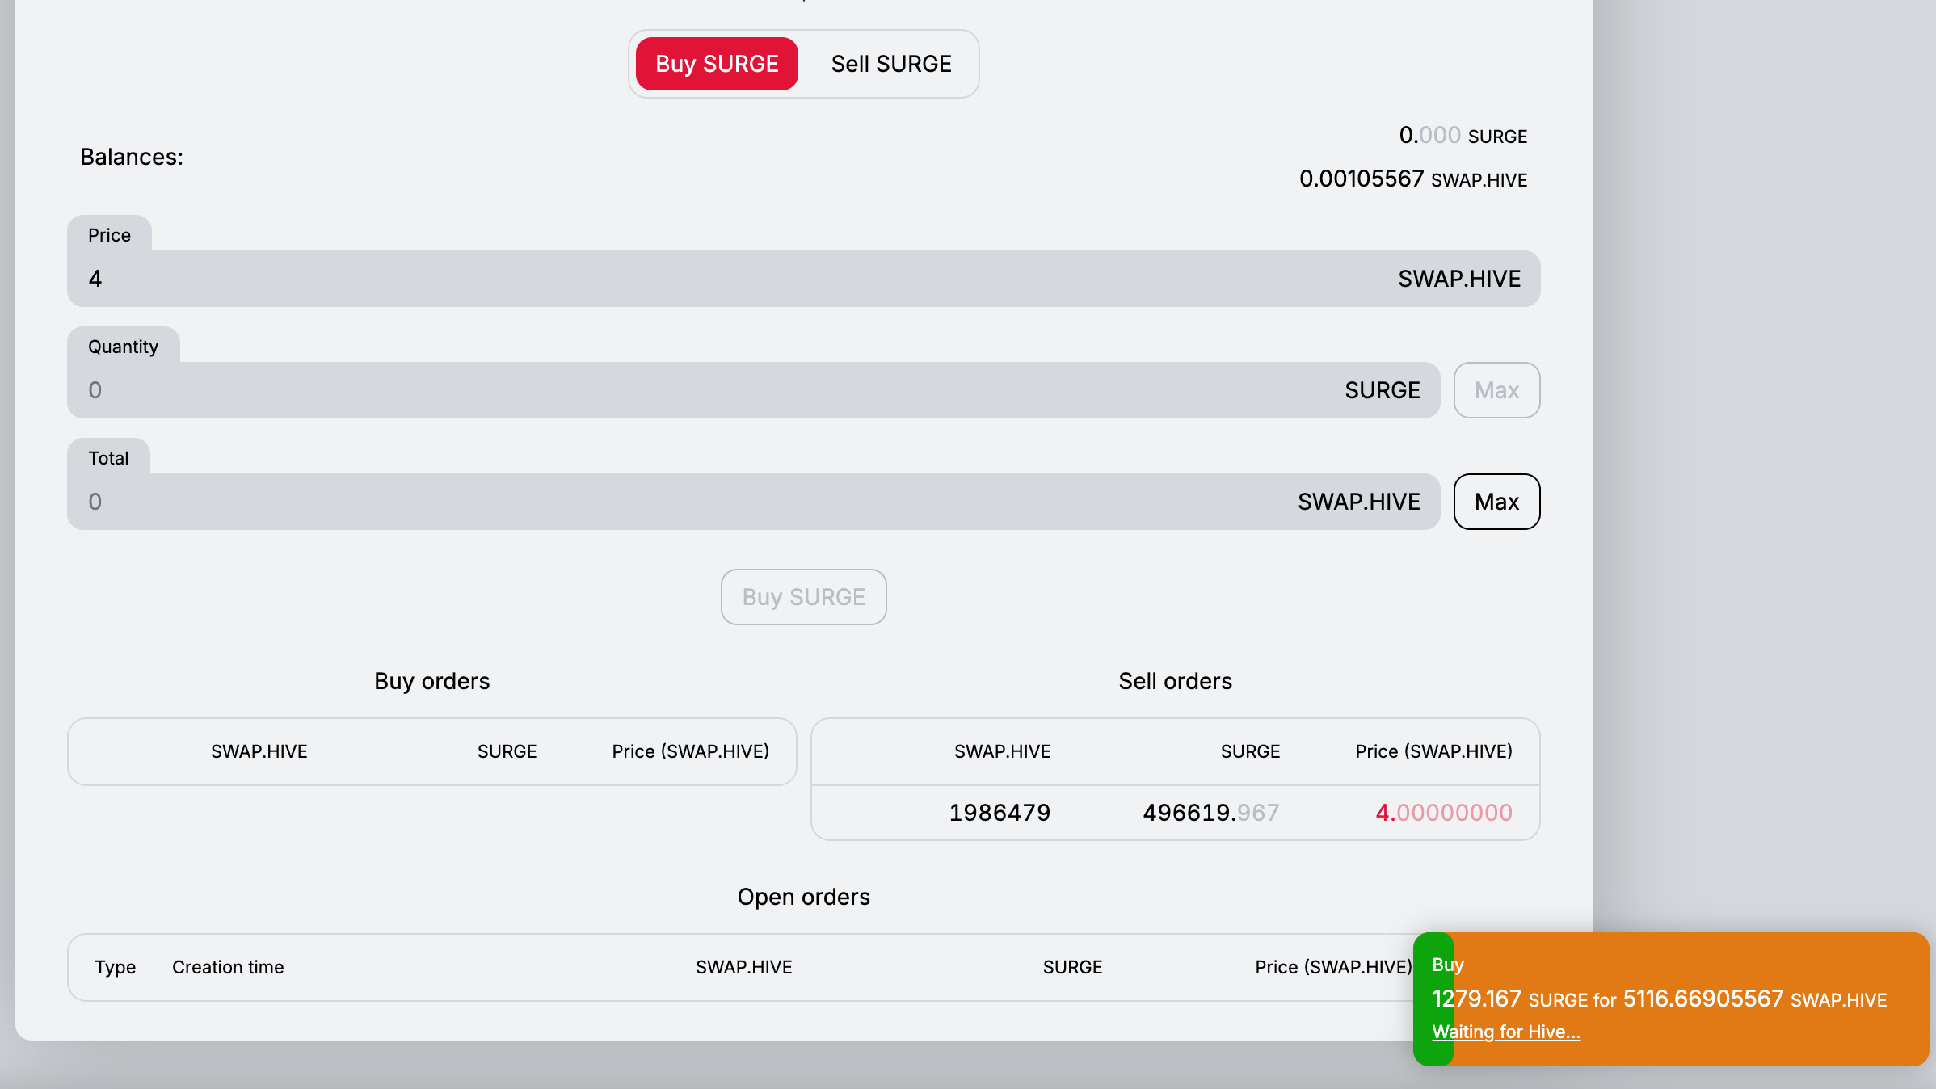Click the 1986479 SWAP.HIVE sell order value
Screen dimensions: 1936x1089
[x=1000, y=813]
